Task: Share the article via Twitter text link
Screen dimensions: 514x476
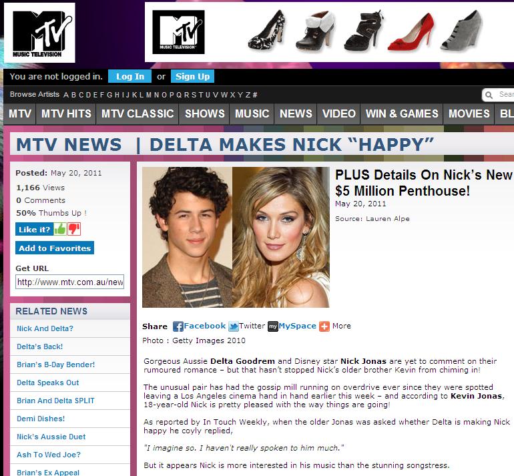Action: tap(252, 326)
